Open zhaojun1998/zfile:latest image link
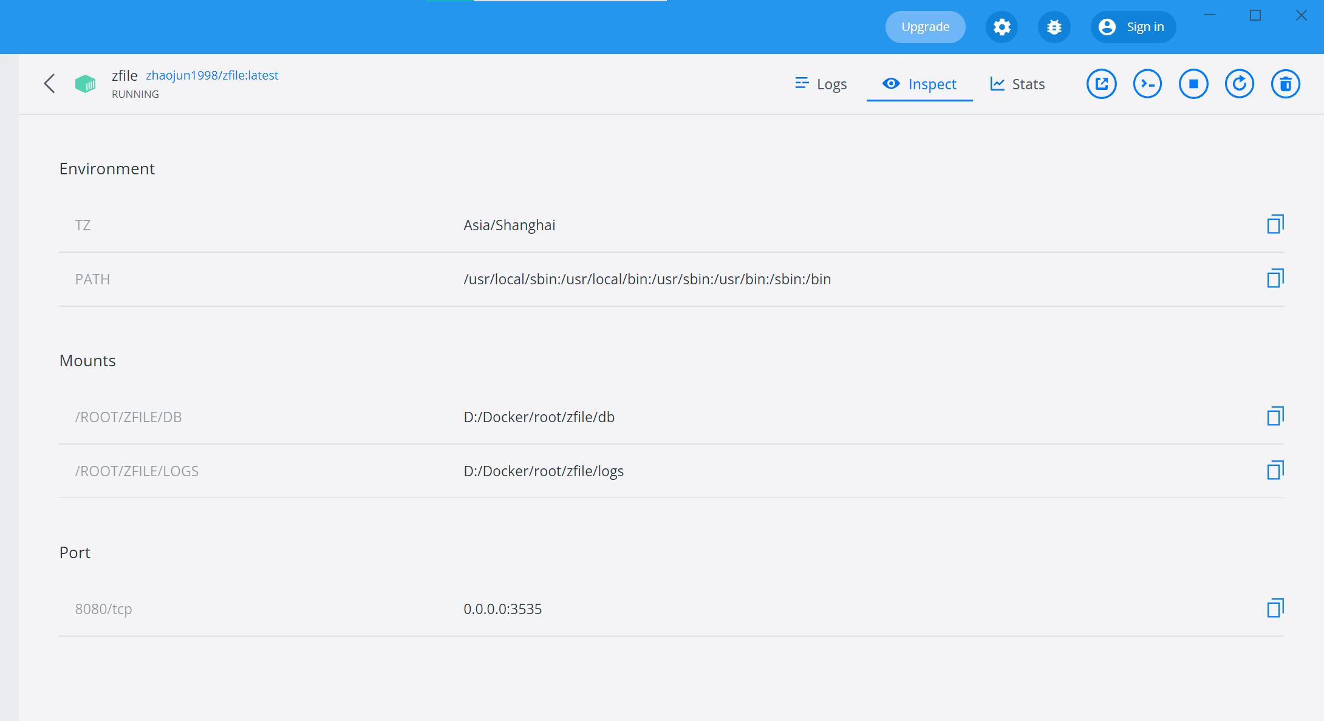Screen dimensions: 1324x721 [212, 75]
